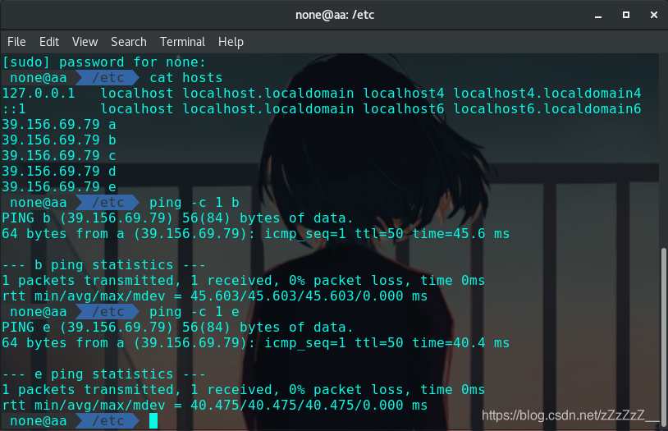Click the window title 'none@aa: /etc'
This screenshot has width=668, height=431.
335,15
